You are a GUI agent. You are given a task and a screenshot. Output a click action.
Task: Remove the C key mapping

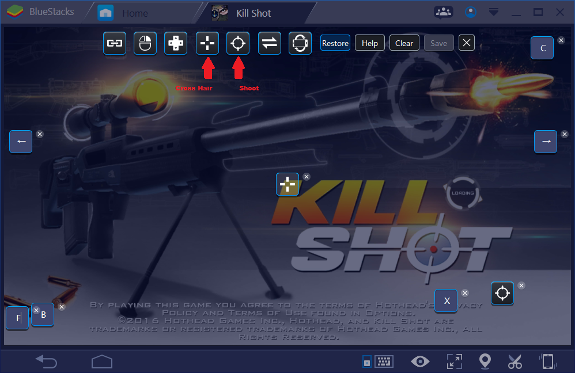coord(561,40)
